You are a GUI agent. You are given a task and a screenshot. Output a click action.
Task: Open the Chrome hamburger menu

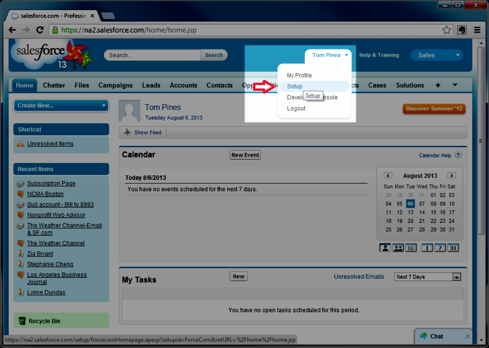(x=477, y=30)
